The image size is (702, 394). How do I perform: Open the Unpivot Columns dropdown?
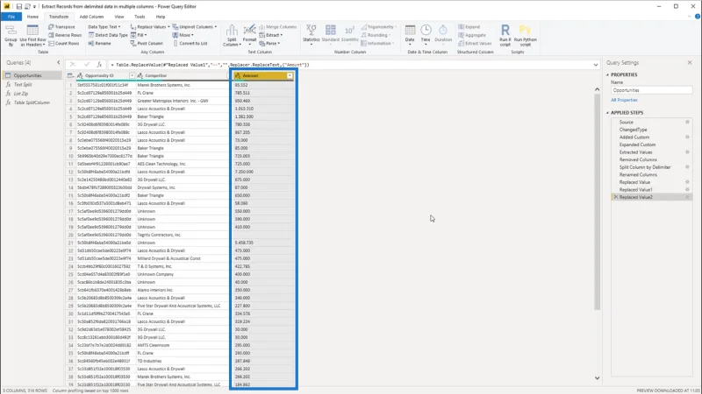(195, 27)
